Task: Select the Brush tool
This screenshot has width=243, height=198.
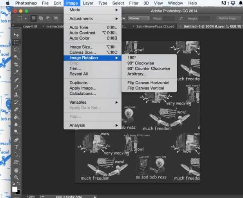Action: coord(16,87)
